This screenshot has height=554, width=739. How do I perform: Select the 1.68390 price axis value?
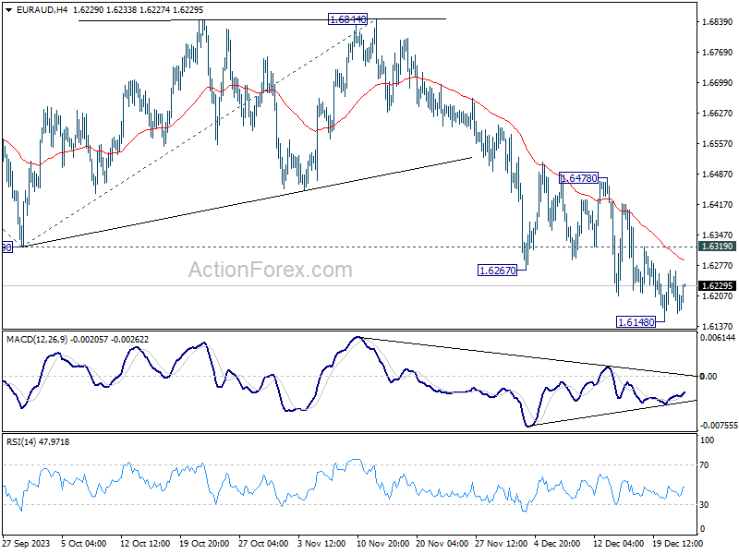tap(718, 22)
